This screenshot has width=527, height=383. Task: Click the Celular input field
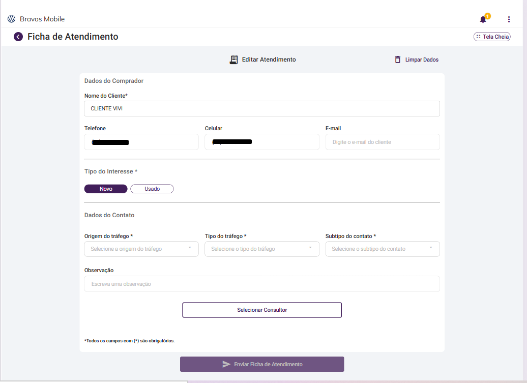pyautogui.click(x=262, y=142)
